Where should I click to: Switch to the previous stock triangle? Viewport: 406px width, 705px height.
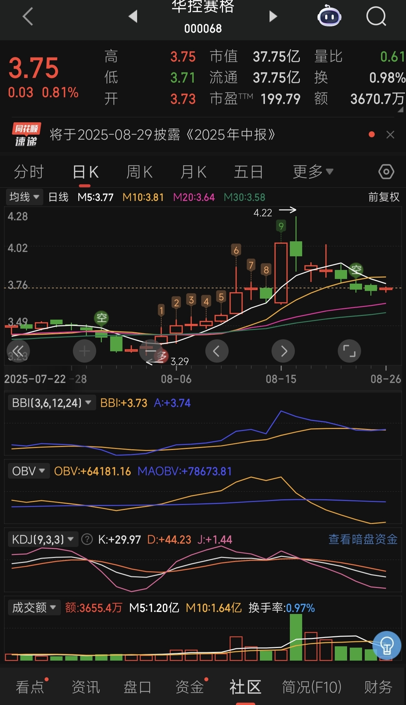[x=133, y=16]
